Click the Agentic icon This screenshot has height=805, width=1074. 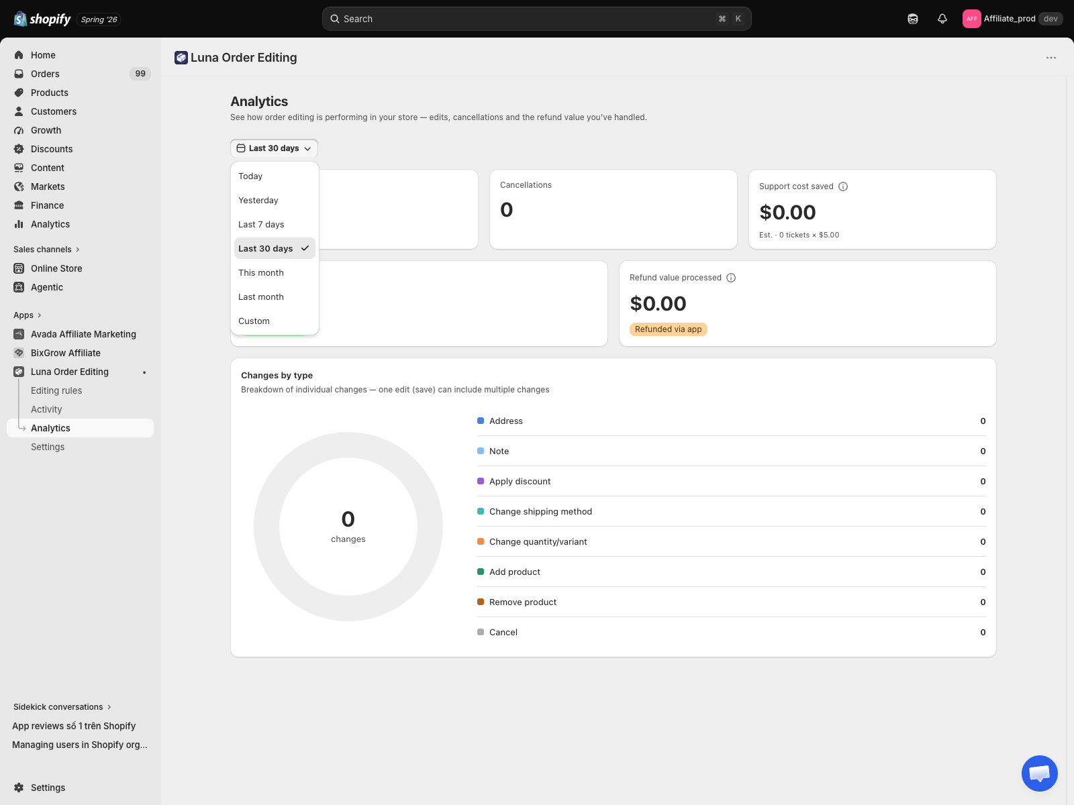(x=19, y=287)
